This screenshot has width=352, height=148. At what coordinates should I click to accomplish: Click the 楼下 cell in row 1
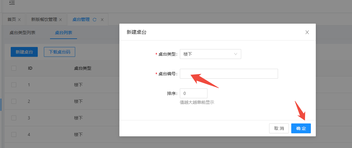pos(78,85)
